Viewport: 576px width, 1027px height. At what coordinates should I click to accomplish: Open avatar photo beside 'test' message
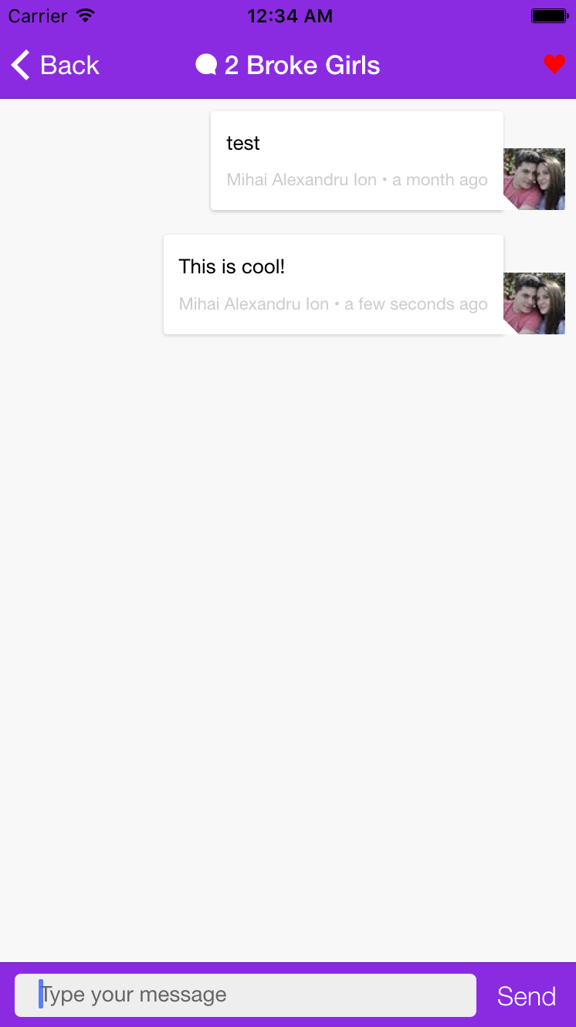coord(534,179)
